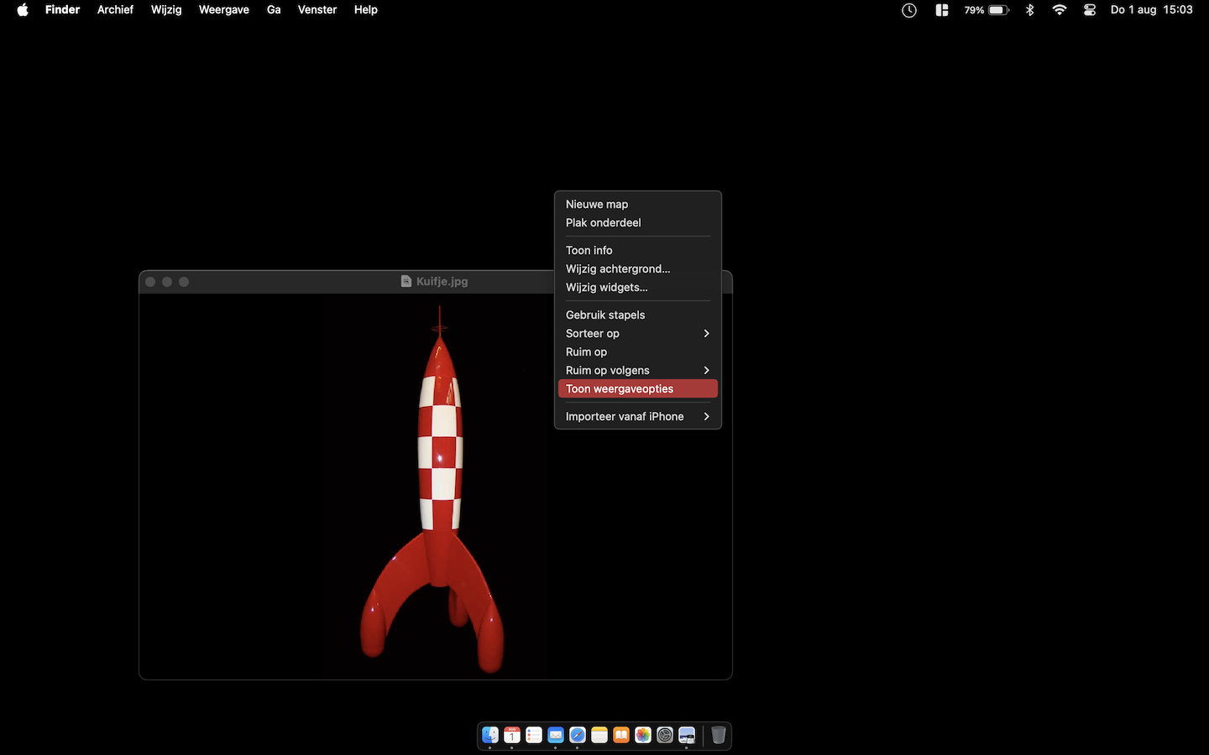Open Control Center from the menu bar
The height and width of the screenshot is (755, 1209).
[x=1090, y=10]
